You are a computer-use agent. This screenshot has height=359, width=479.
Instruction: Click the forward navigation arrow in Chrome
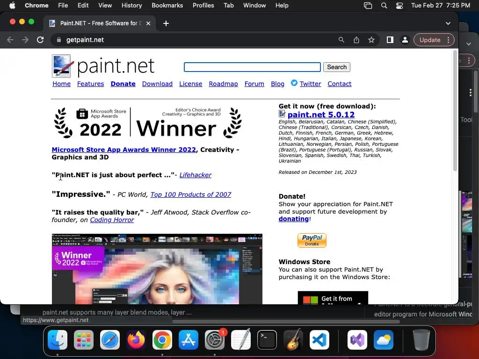25,40
